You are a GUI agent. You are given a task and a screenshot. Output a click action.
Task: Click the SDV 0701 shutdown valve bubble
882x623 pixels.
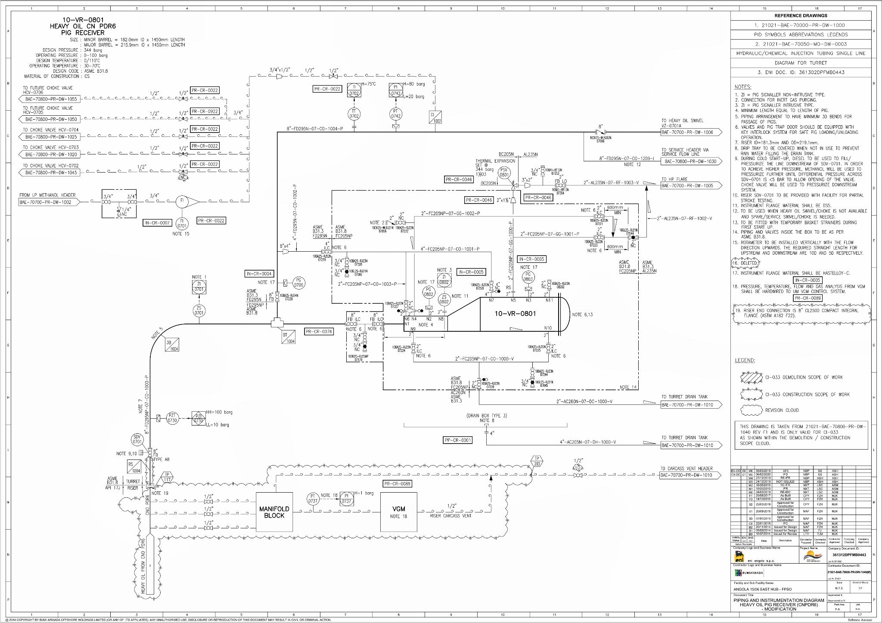click(x=137, y=440)
